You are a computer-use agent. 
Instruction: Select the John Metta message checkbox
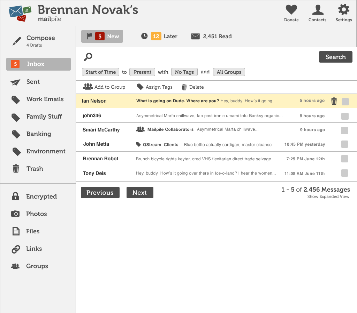(x=344, y=144)
